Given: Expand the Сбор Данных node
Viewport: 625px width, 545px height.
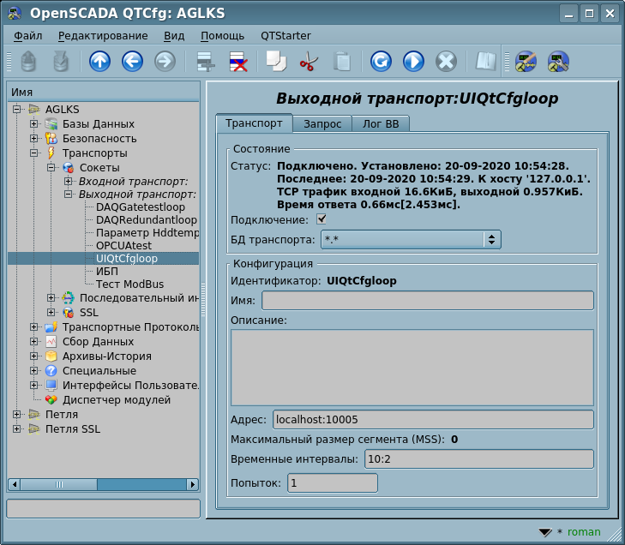Looking at the screenshot, I should click(34, 341).
